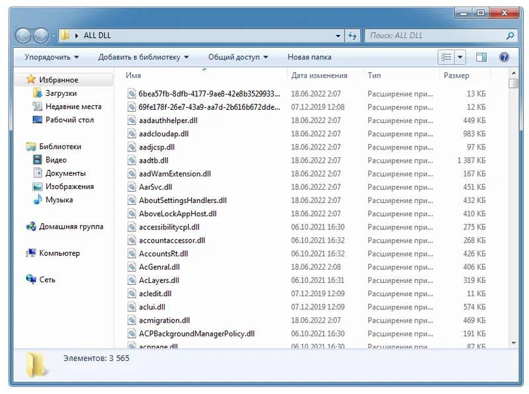Open the Help question mark icon
529x394 pixels.
click(504, 57)
